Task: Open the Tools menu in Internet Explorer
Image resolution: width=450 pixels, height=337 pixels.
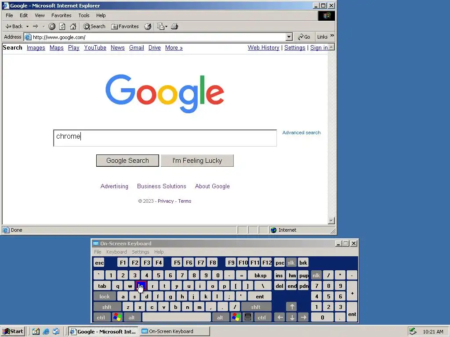Action: coord(84,15)
